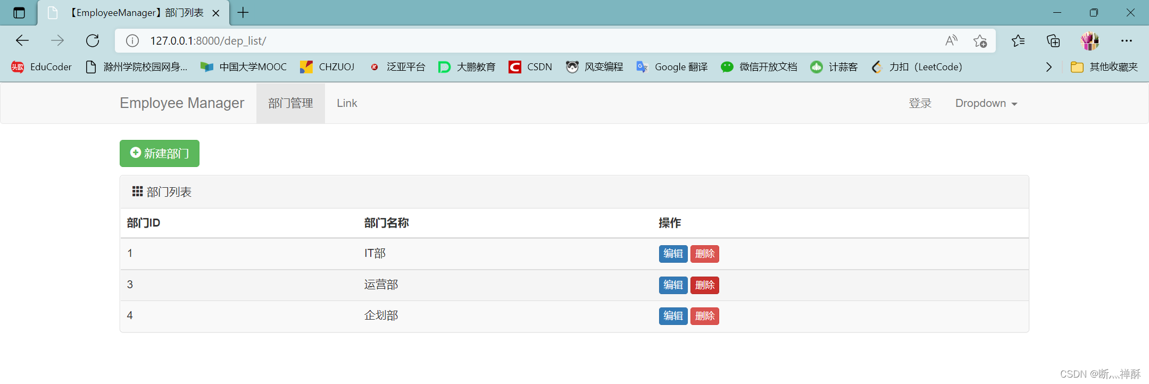Expand the Dropdown menu in navbar

(x=986, y=103)
